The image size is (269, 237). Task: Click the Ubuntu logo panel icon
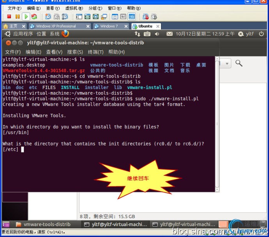(x=7, y=34)
